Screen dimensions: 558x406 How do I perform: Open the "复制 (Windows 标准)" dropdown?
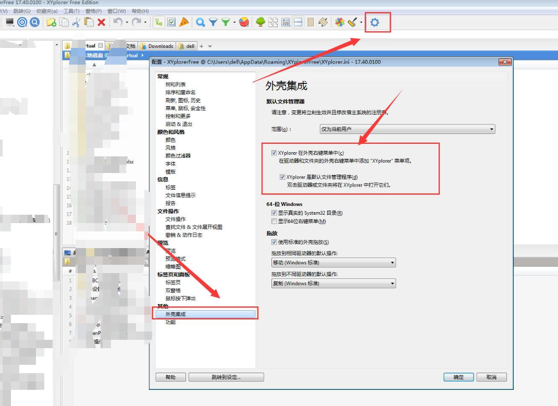[x=333, y=284]
